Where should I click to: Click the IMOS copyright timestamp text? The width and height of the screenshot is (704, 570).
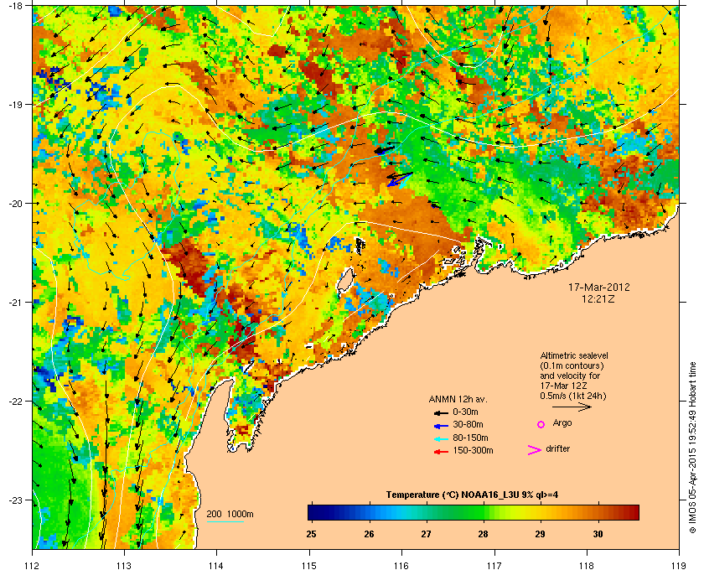point(692,448)
